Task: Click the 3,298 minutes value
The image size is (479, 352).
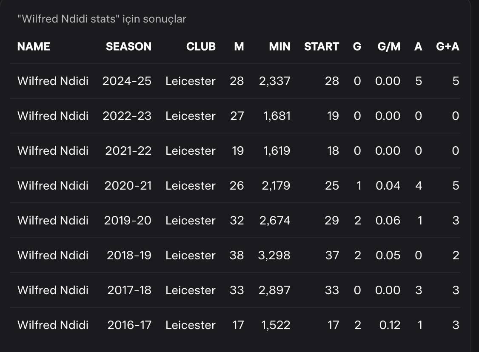Action: pyautogui.click(x=274, y=255)
